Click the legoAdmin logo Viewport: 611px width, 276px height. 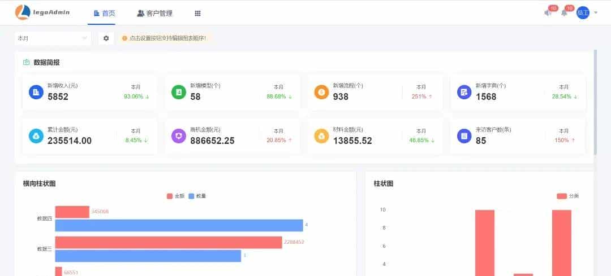(42, 12)
